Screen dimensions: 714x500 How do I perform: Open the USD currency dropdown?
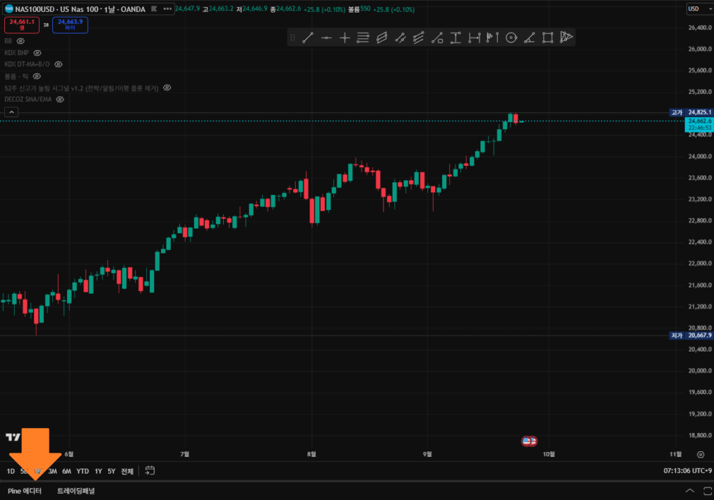(697, 8)
